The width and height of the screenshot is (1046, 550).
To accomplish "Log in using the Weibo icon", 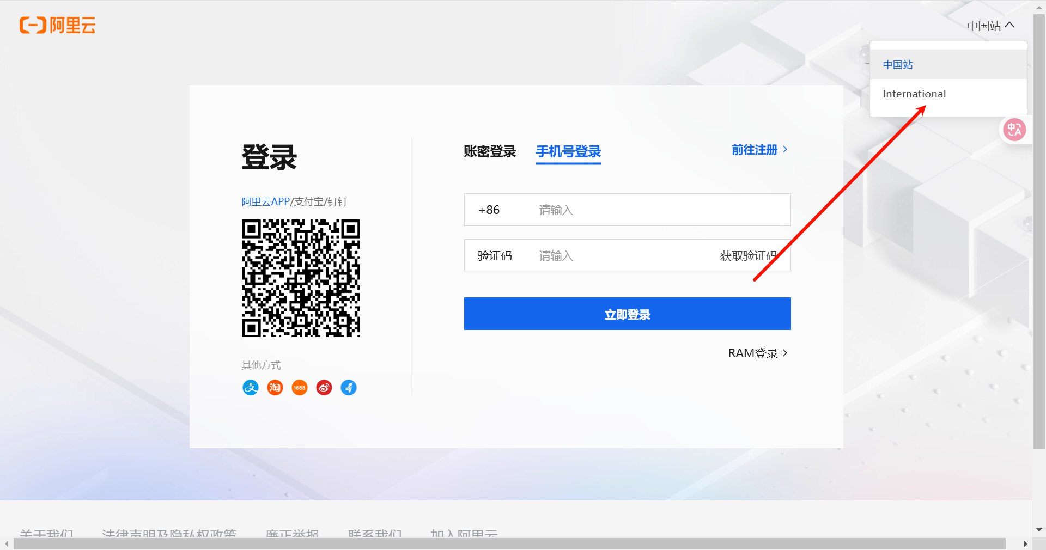I will coord(324,388).
